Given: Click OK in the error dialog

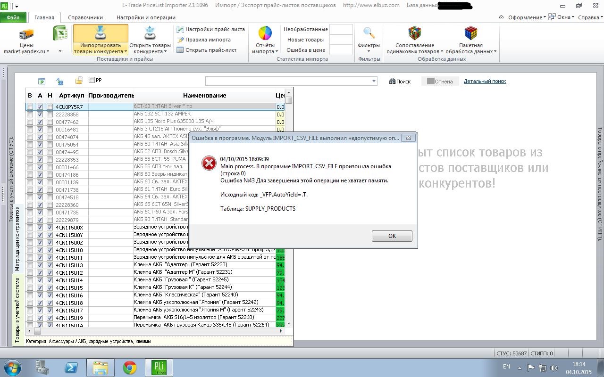Looking at the screenshot, I should pyautogui.click(x=392, y=236).
